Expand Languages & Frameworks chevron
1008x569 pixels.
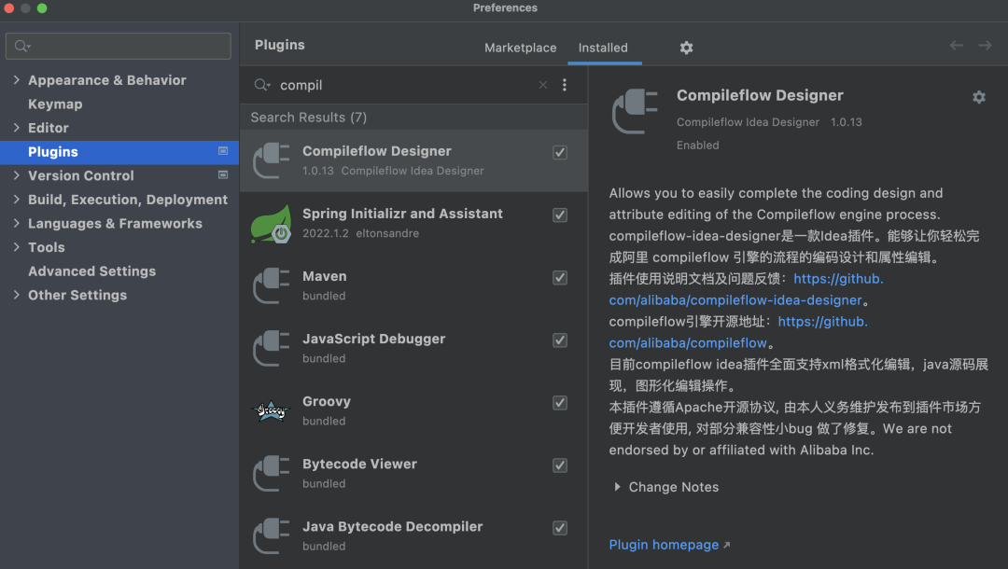pyautogui.click(x=16, y=223)
